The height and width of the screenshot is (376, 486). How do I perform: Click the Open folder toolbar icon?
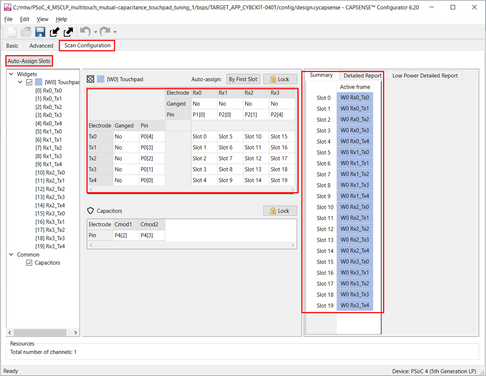coord(26,32)
